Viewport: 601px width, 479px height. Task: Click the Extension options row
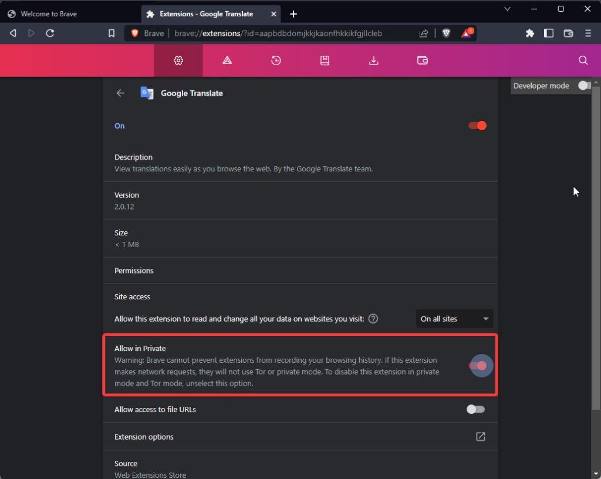(300, 437)
